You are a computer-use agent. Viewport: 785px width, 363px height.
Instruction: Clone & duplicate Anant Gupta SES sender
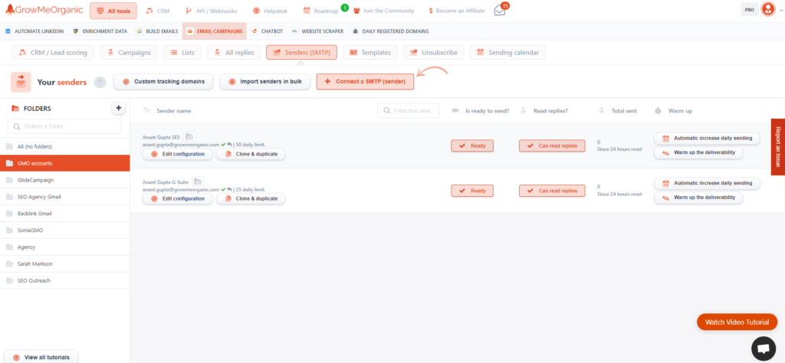[251, 154]
